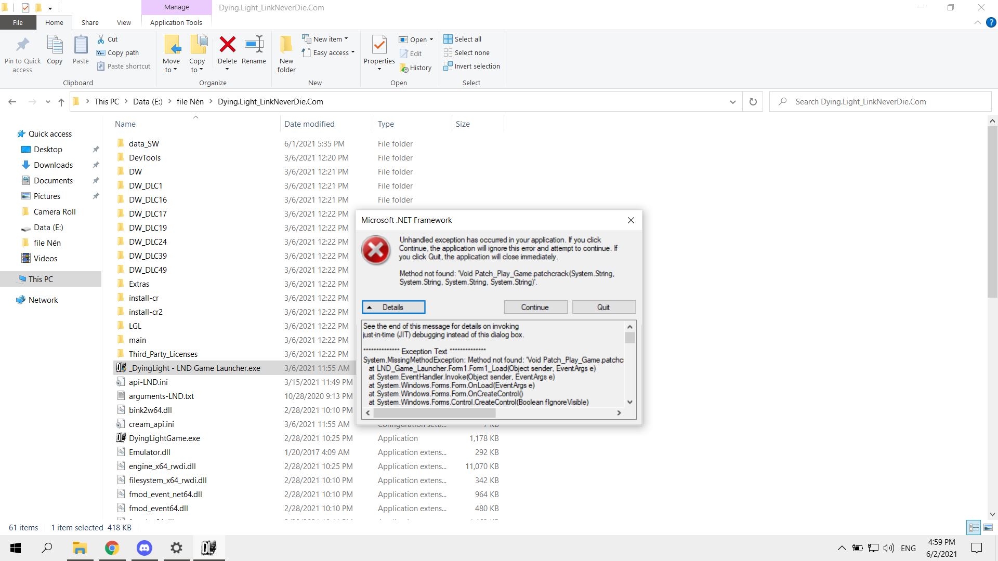Image resolution: width=998 pixels, height=561 pixels.
Task: Select the Delete tool in ribbon
Action: coord(228,53)
